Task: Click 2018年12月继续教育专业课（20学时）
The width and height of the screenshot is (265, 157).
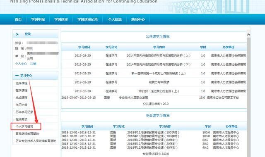Action: [152, 144]
